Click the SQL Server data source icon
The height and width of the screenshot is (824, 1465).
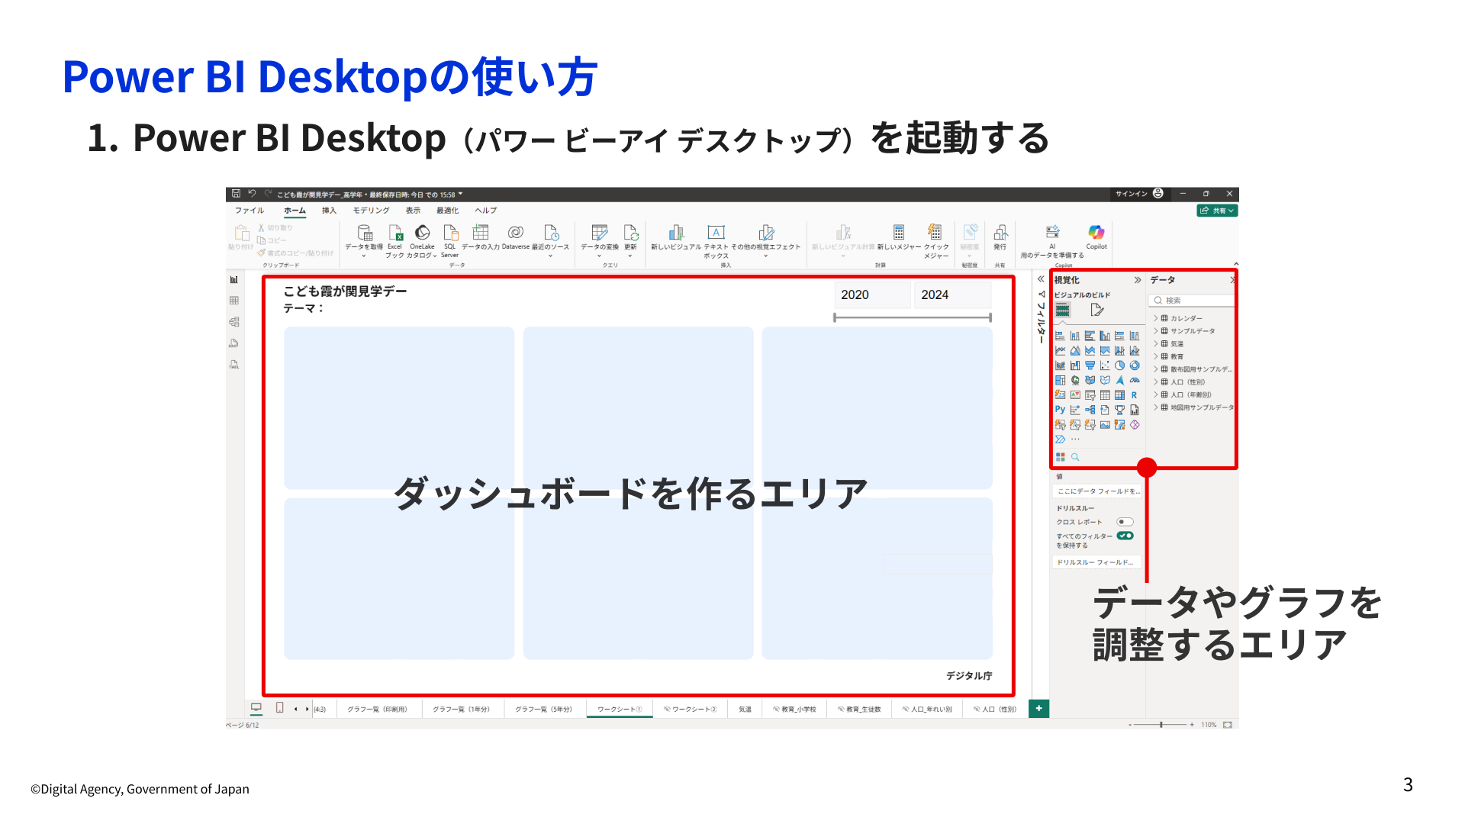(450, 232)
